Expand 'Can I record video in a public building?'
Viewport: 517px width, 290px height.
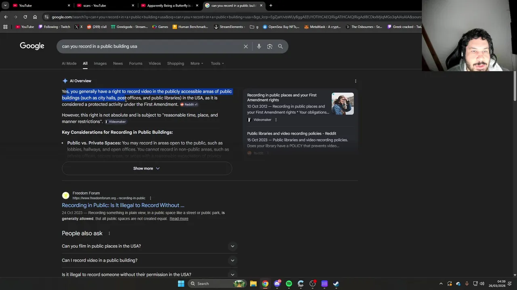pos(149,260)
